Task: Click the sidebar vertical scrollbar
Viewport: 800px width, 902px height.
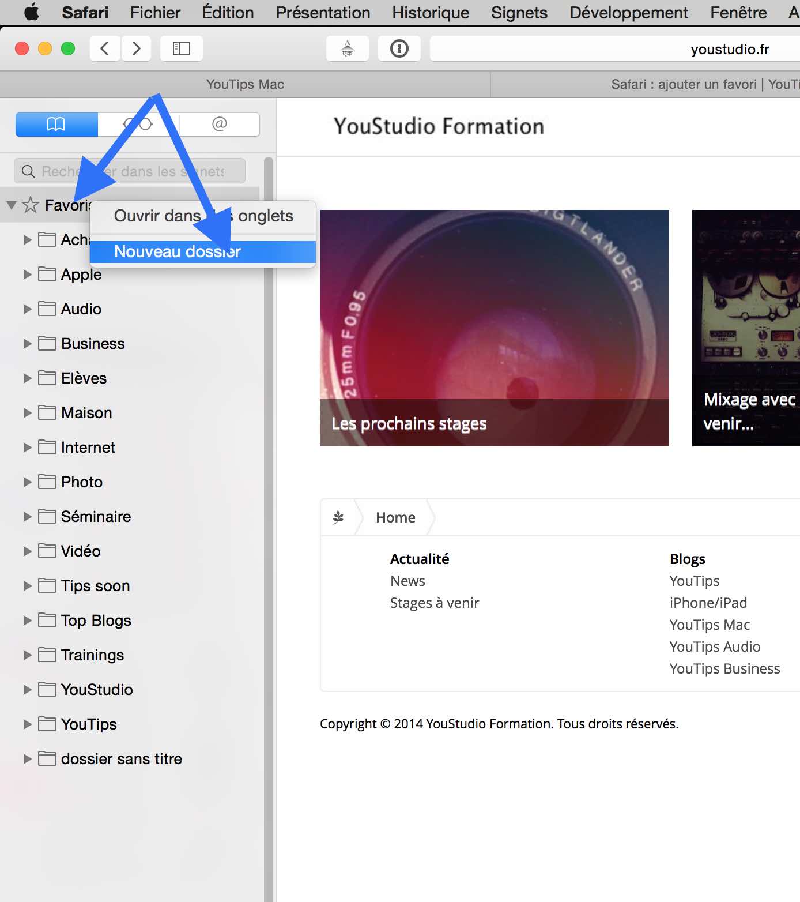Action: [x=269, y=529]
